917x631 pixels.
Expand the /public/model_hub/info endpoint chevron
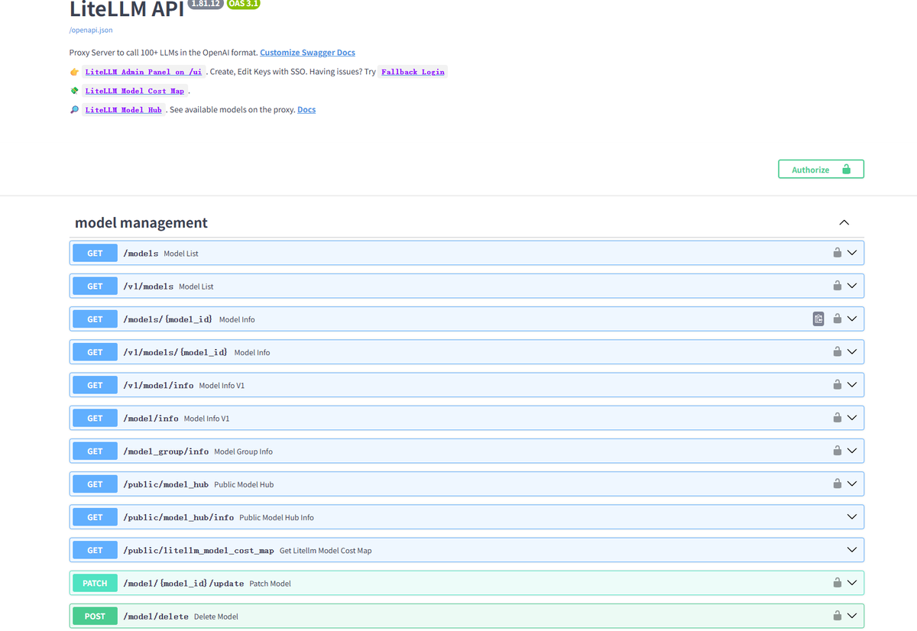pyautogui.click(x=852, y=517)
